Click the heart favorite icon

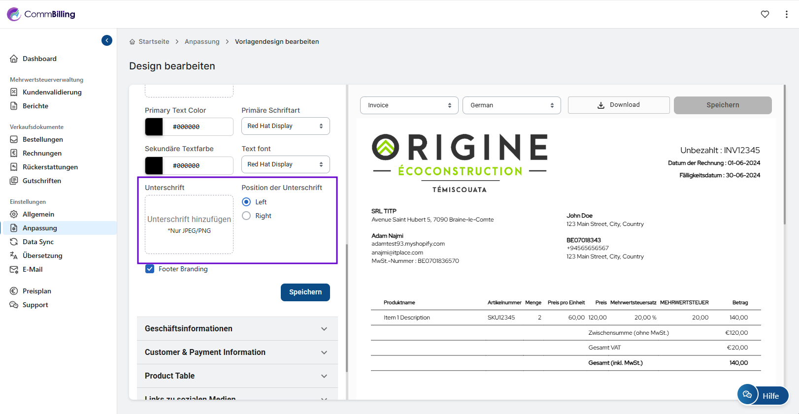[765, 14]
